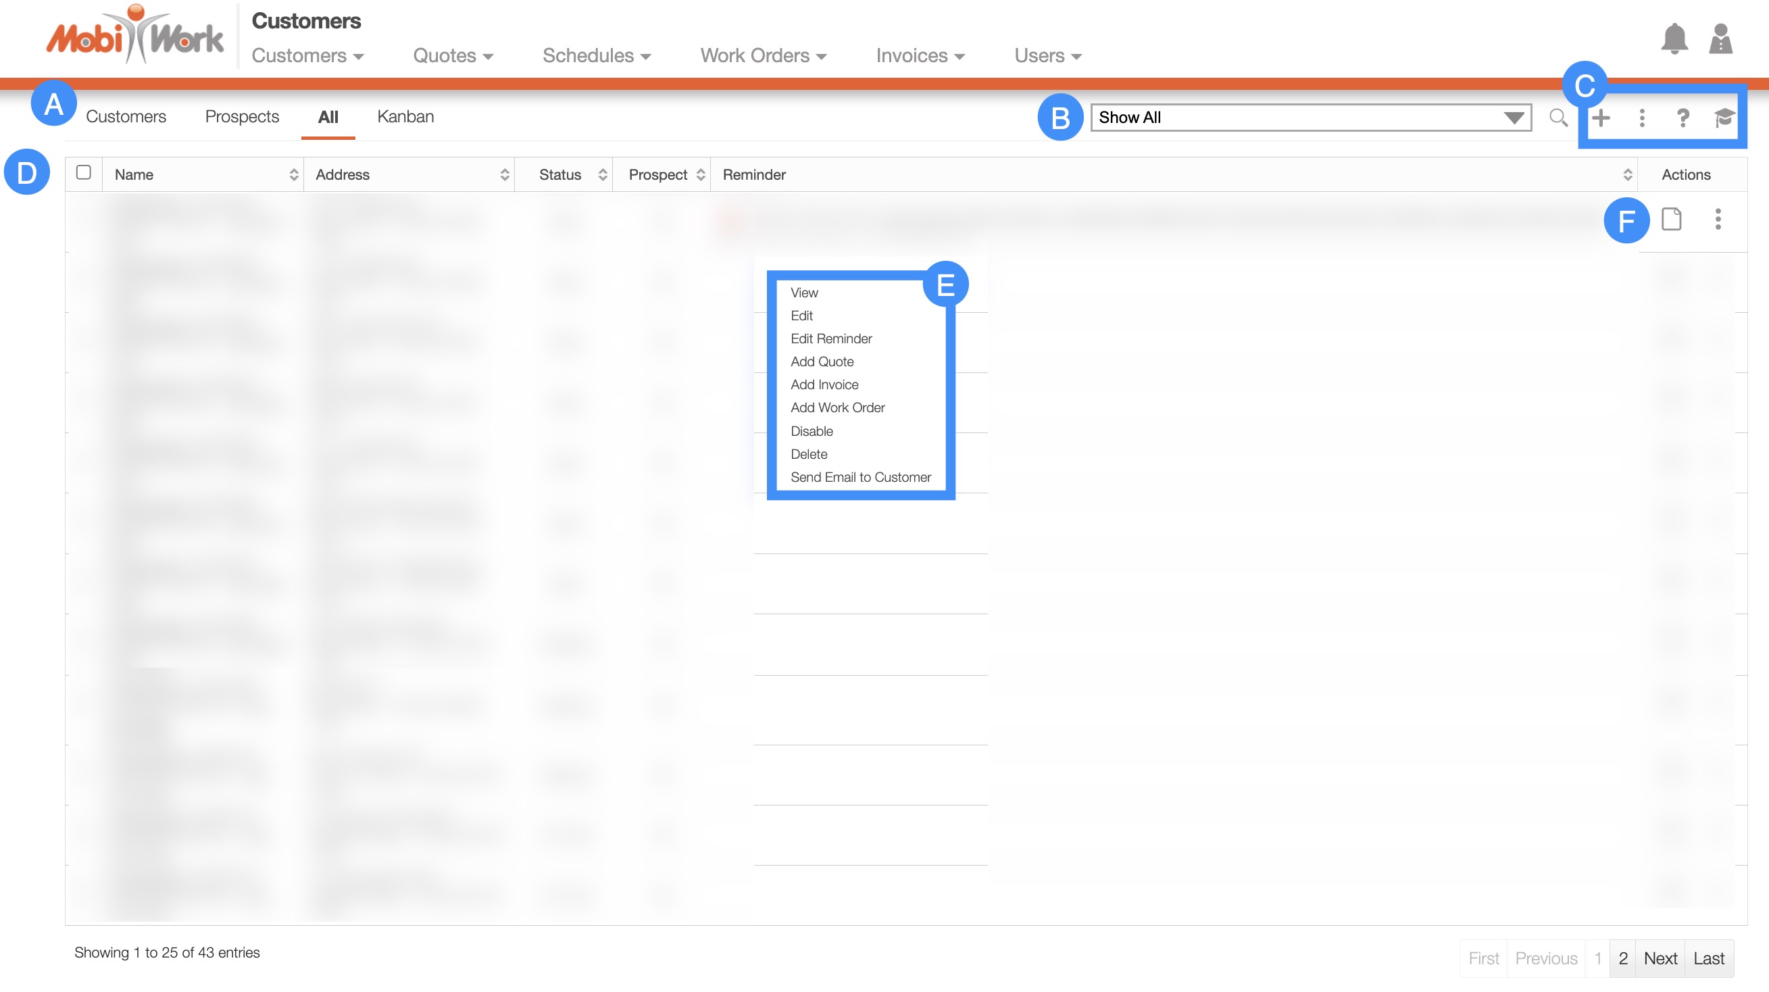Viewport: 1769px width, 992px height.
Task: Open the graduation cap training icon
Action: click(1723, 118)
